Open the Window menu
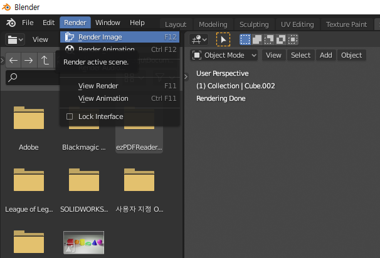 (x=108, y=23)
